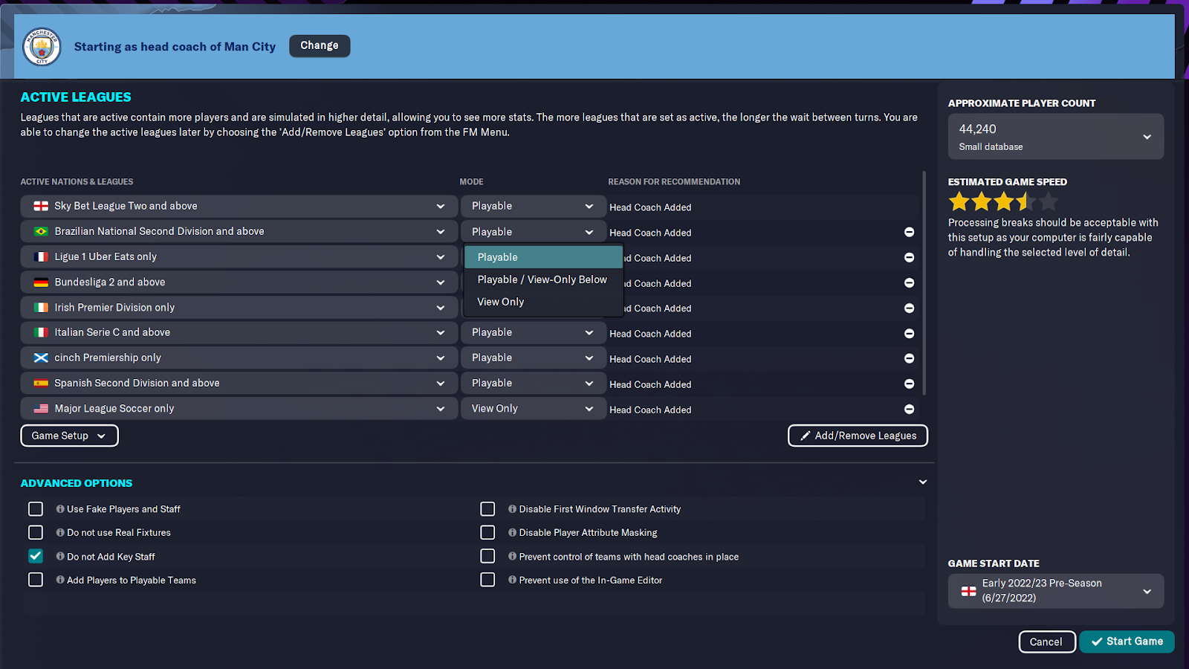Click the leagues list scrollbar
This screenshot has height=669, width=1189.
click(924, 283)
